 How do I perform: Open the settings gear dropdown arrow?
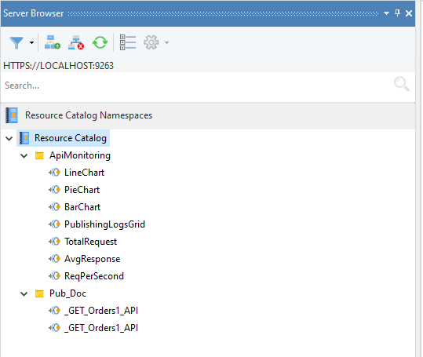(166, 42)
